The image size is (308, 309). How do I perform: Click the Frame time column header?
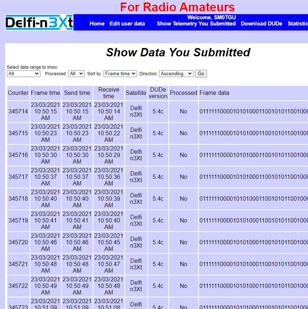point(45,93)
